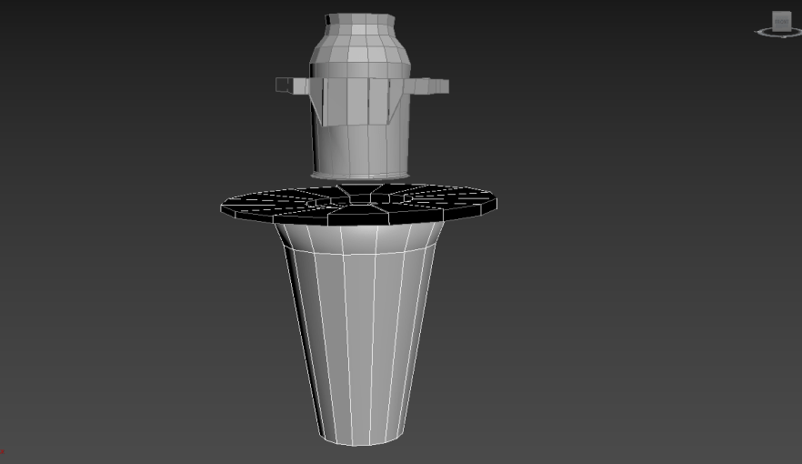Image resolution: width=802 pixels, height=464 pixels.
Task: Click the tapered shoulder of the upper body
Action: click(x=360, y=53)
